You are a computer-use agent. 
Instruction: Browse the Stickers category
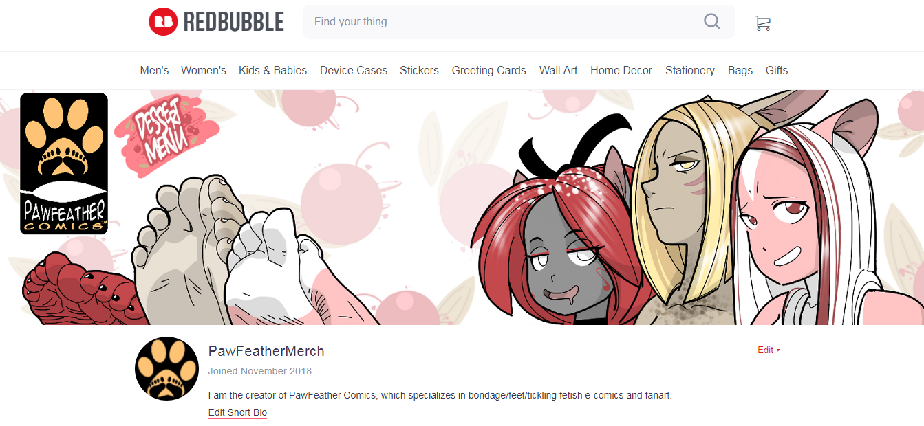(x=419, y=70)
